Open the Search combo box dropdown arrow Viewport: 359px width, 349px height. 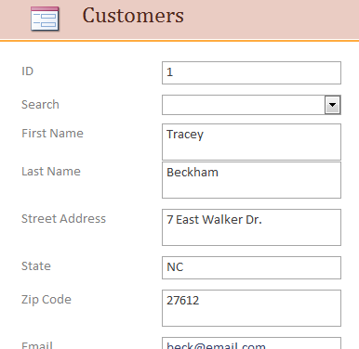pyautogui.click(x=332, y=105)
